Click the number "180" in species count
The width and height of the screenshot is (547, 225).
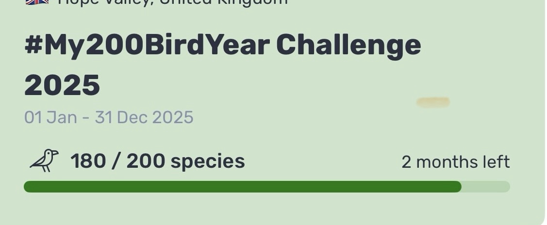87,161
